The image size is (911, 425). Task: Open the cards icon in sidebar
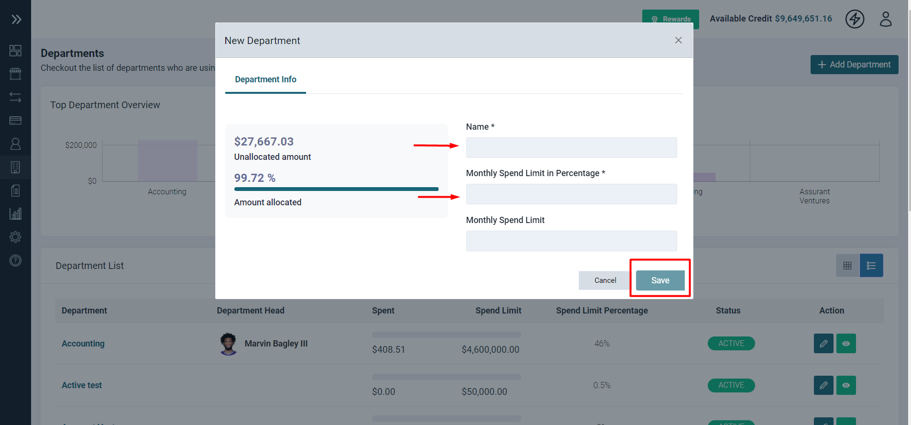pos(15,120)
